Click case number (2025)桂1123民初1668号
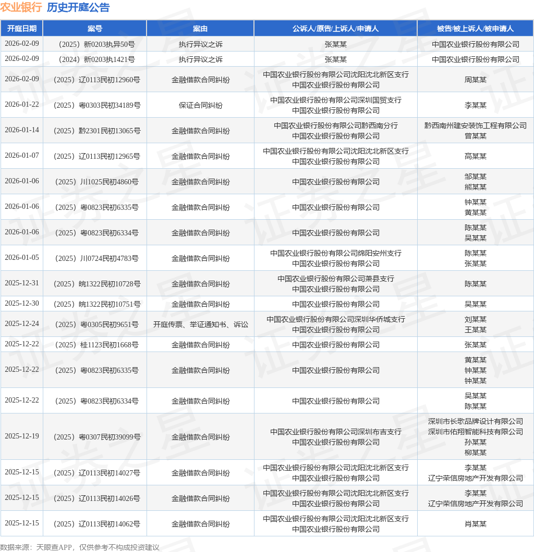The height and width of the screenshot is (552, 534). click(95, 345)
